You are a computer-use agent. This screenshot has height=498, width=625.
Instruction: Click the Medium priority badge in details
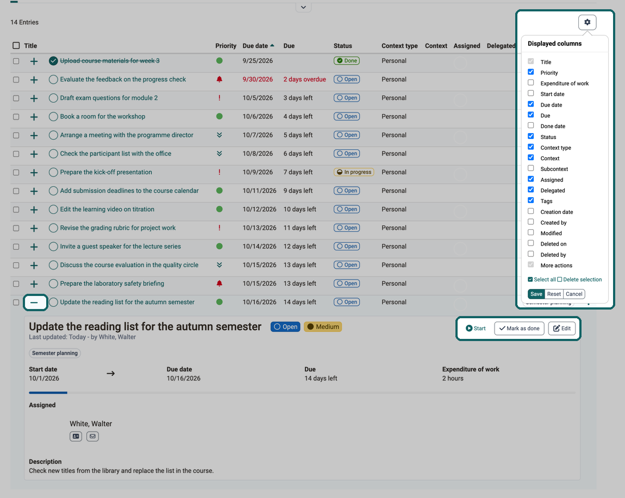click(x=323, y=327)
